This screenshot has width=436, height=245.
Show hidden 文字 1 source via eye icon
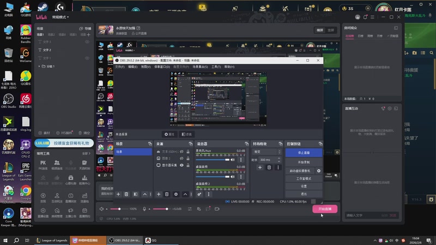[87, 58]
